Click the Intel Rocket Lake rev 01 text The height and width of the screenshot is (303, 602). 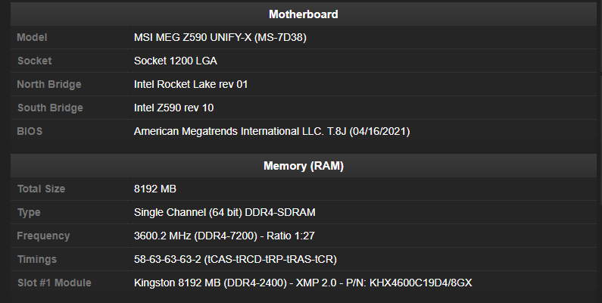click(x=191, y=84)
